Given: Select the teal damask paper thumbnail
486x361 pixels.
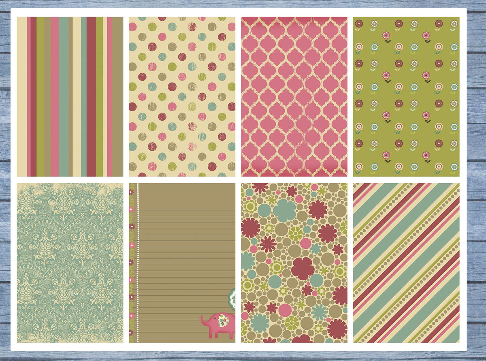Looking at the screenshot, I should [70, 263].
